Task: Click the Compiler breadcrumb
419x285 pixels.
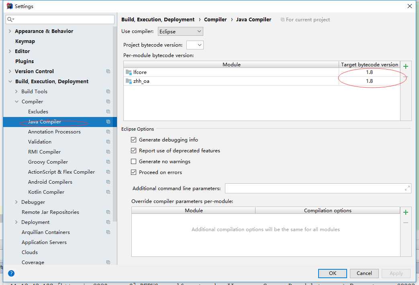Action: click(215, 20)
